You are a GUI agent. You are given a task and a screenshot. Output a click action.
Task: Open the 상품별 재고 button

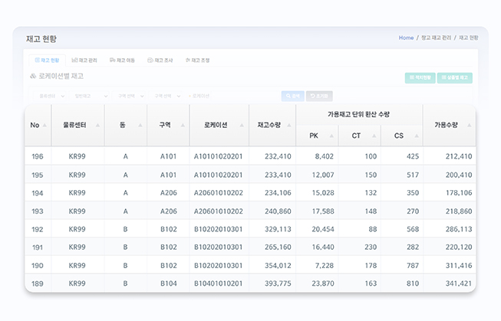click(x=455, y=77)
